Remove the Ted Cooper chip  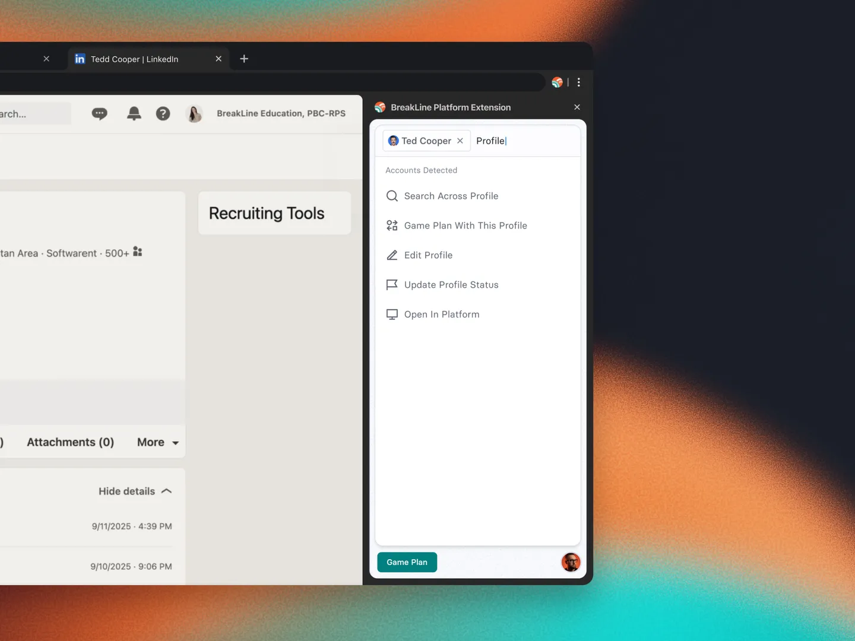pyautogui.click(x=460, y=141)
